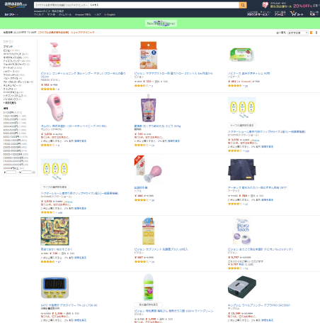The height and width of the screenshot is (323, 320).
Task: Click the orange search magnifier button
Action: pyautogui.click(x=243, y=5)
